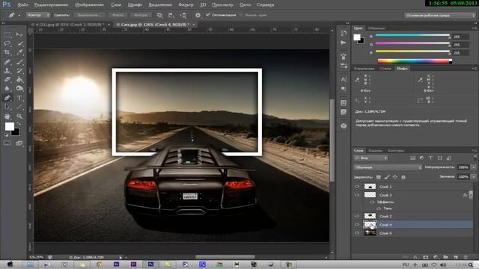Select the Zoom tool

tap(19, 117)
